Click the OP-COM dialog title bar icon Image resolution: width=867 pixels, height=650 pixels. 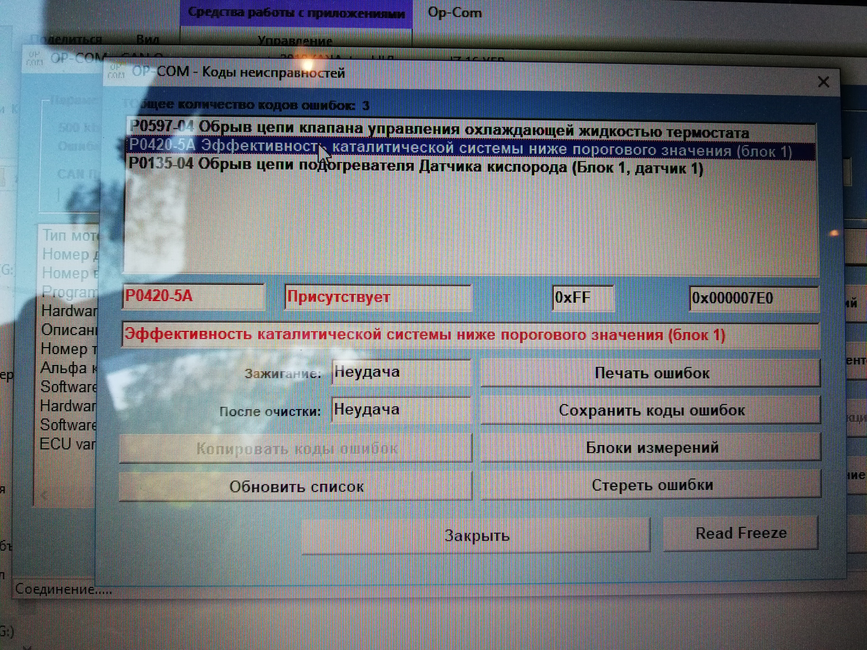(116, 71)
